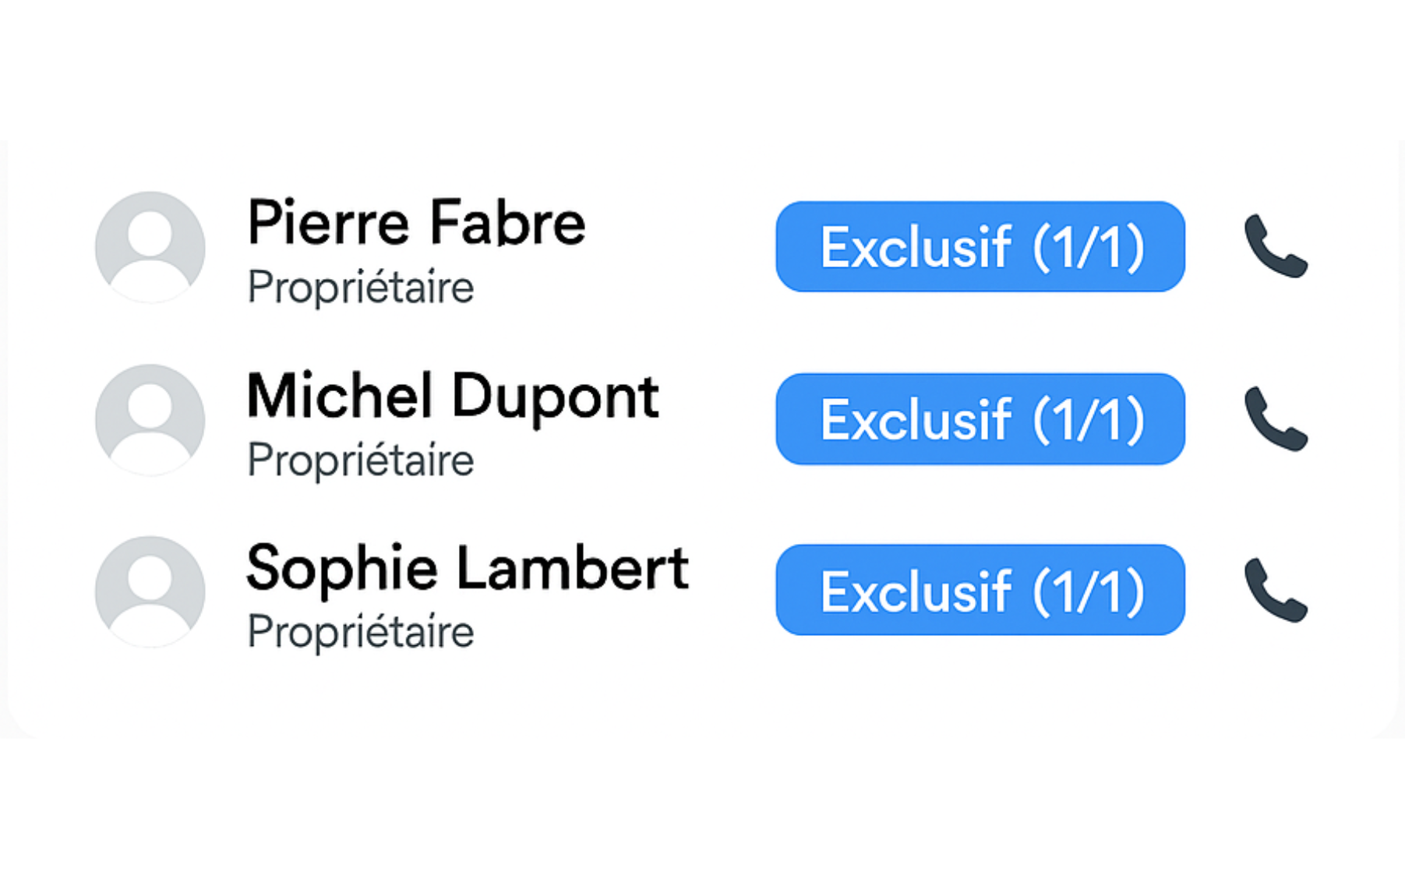Click the surname Lambert in the third row
This screenshot has width=1405, height=879.
click(572, 568)
